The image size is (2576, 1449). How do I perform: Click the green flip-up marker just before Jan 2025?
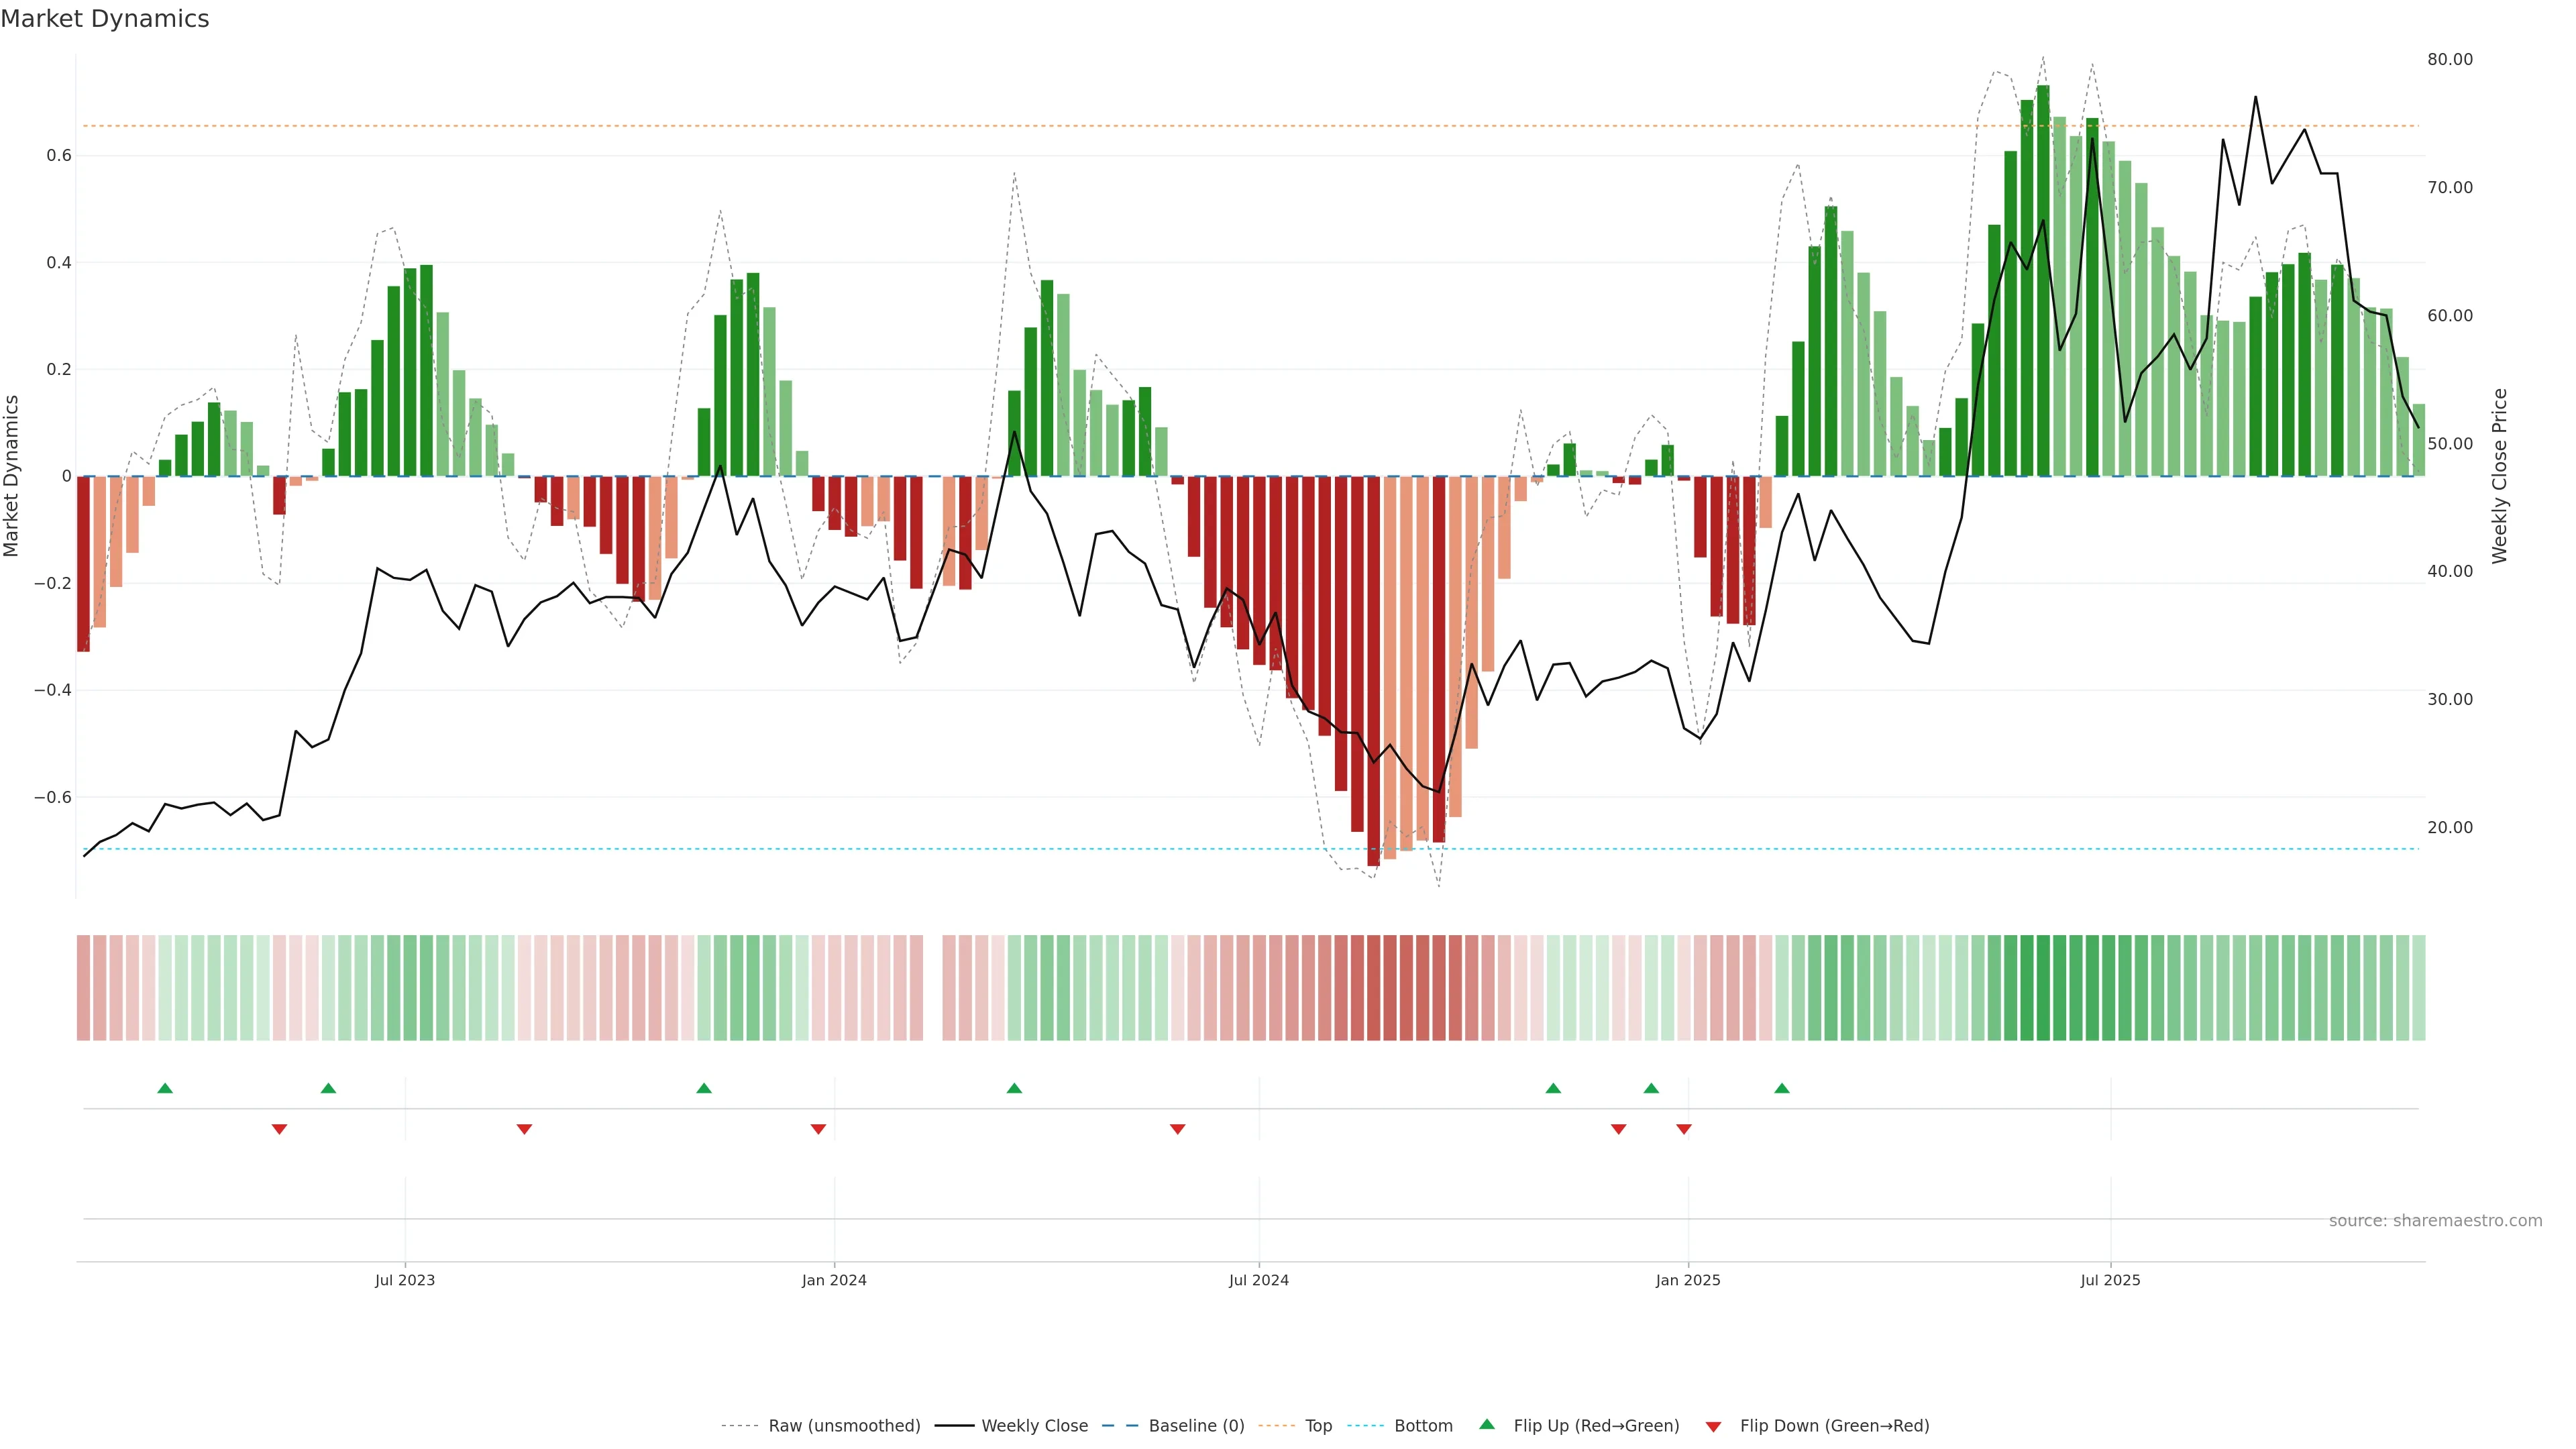point(1651,1088)
